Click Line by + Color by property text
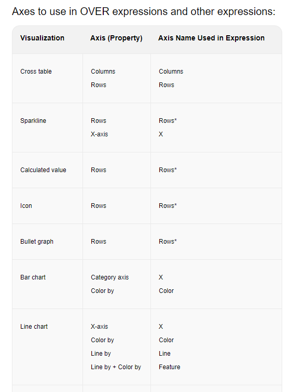The width and height of the screenshot is (290, 392). 116,367
